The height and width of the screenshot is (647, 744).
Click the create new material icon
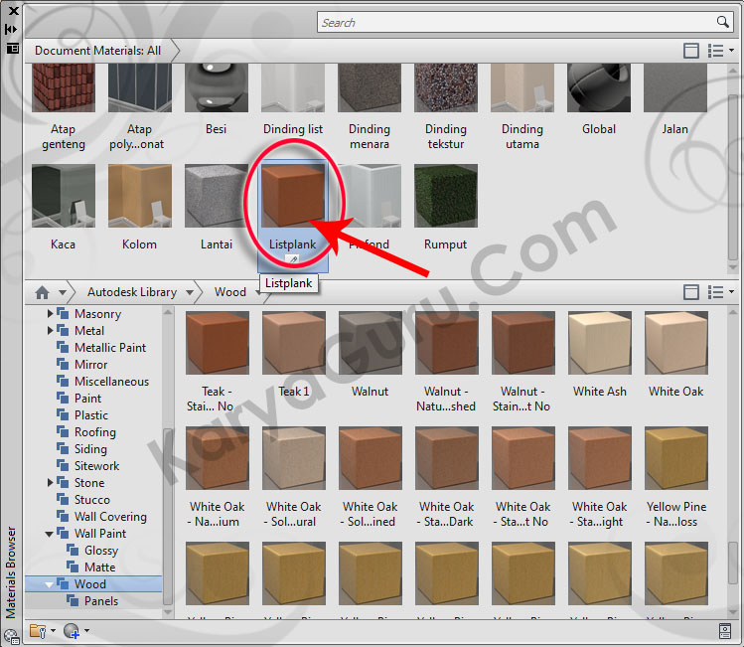pos(73,630)
